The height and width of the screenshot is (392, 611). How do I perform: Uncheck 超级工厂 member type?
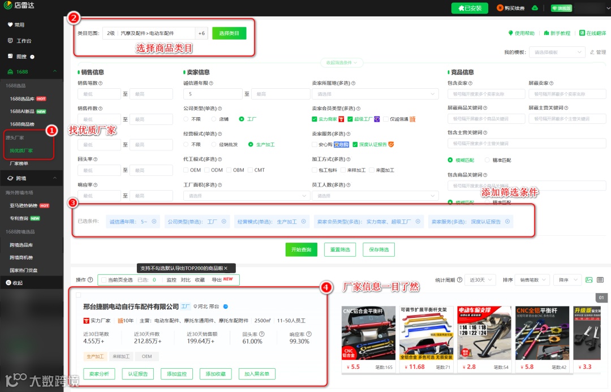click(x=350, y=119)
